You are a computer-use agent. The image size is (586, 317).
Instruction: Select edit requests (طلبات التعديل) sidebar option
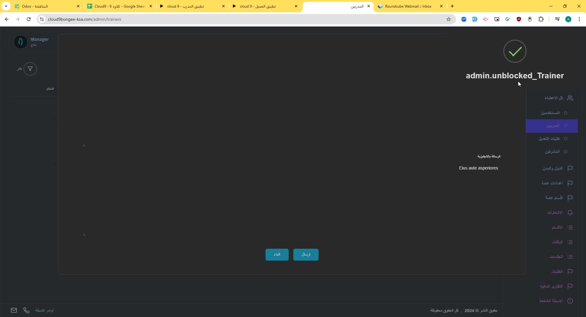pos(549,139)
